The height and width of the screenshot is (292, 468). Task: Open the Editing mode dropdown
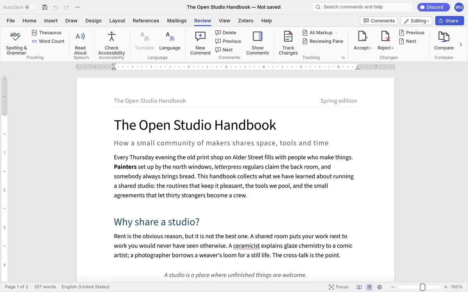[x=416, y=21]
